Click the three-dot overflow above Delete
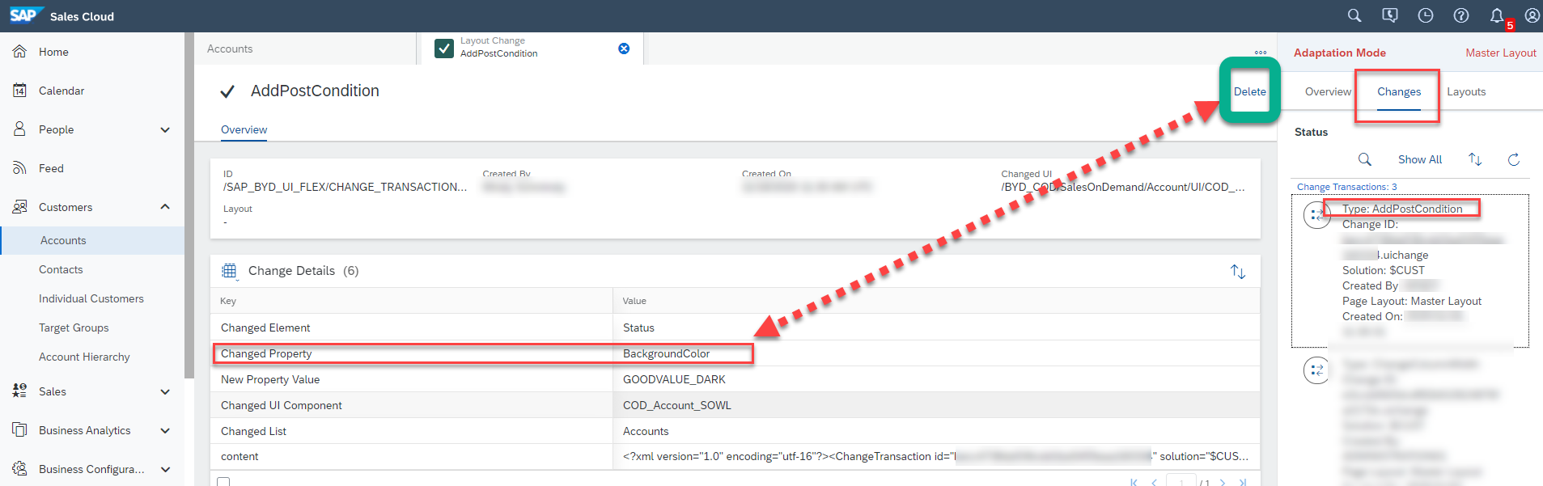 click(1261, 53)
